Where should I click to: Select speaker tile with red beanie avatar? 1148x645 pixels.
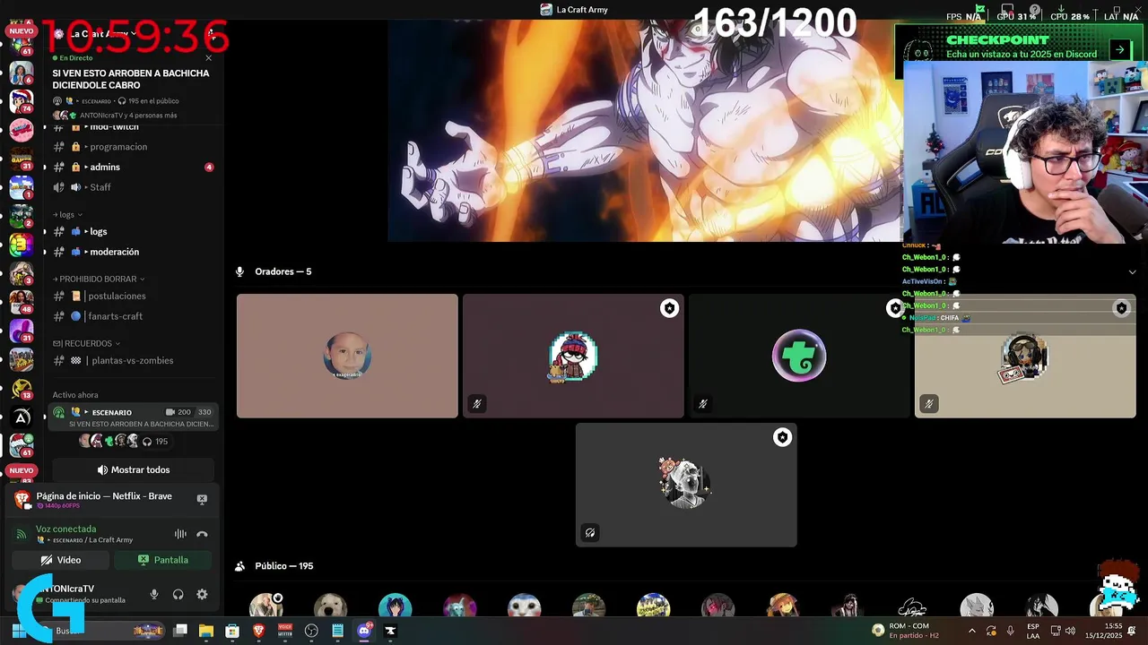[x=573, y=356]
